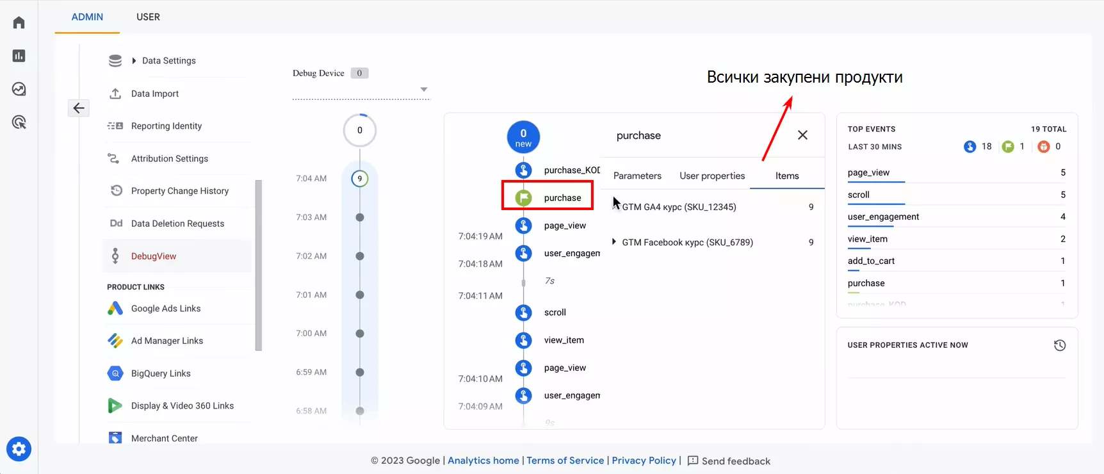Click the Data Deletion Requests Dd icon

116,224
